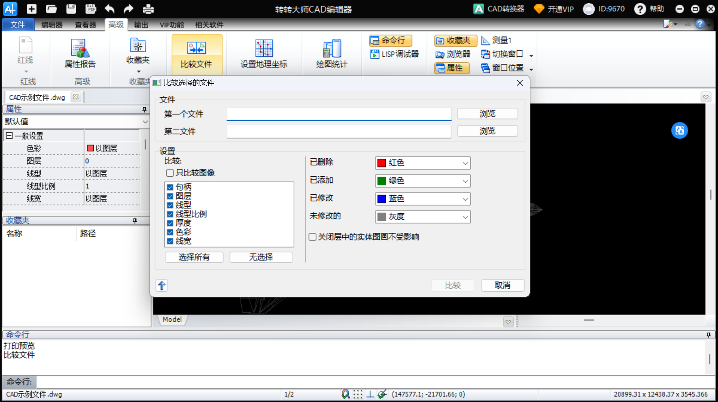
Task: Select the 测量1 tool
Action: 496,40
